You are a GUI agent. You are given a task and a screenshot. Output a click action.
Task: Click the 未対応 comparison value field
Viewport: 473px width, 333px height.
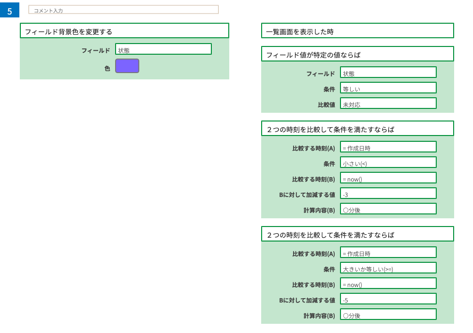click(x=388, y=103)
